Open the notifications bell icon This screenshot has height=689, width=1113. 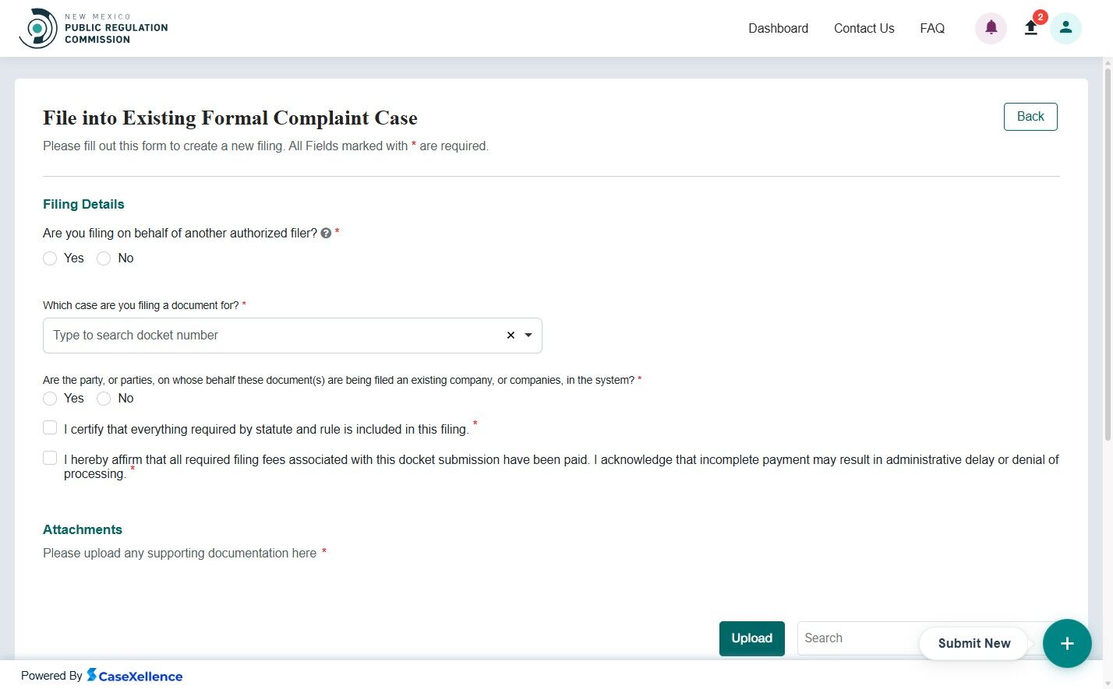pos(990,28)
